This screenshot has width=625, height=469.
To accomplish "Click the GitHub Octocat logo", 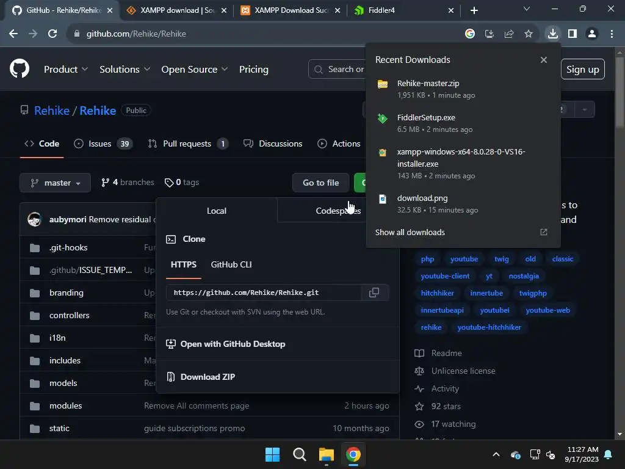I will [19, 68].
